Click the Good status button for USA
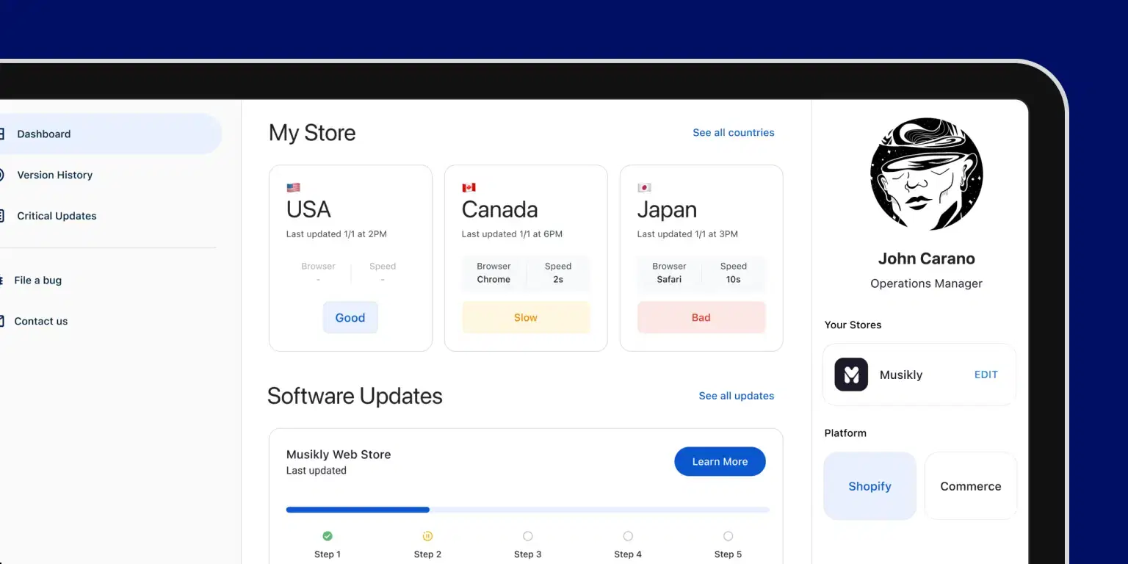 [x=350, y=318]
